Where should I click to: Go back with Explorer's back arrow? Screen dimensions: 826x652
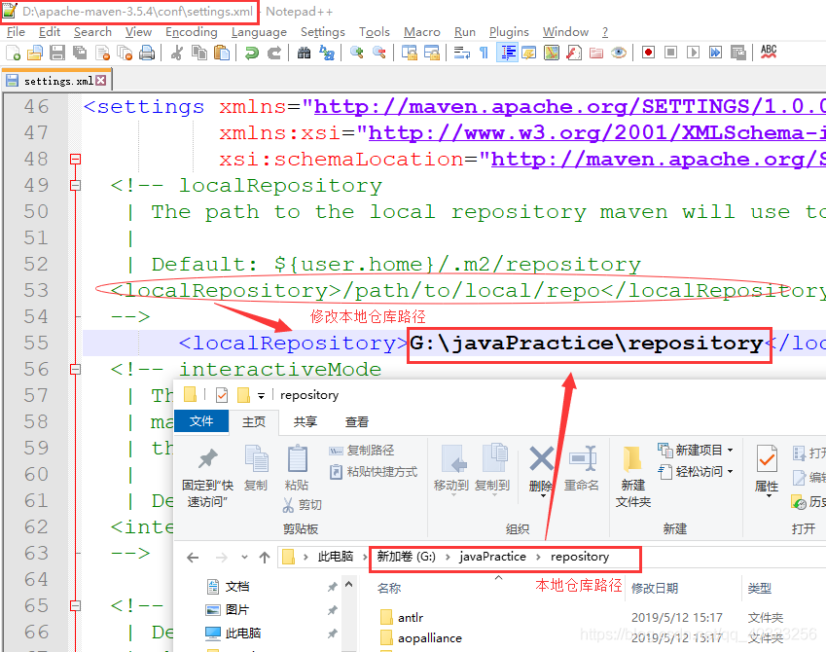(193, 558)
